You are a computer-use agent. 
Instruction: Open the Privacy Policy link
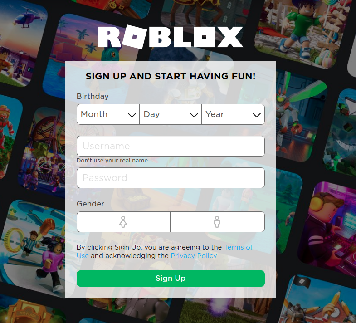pyautogui.click(x=194, y=256)
